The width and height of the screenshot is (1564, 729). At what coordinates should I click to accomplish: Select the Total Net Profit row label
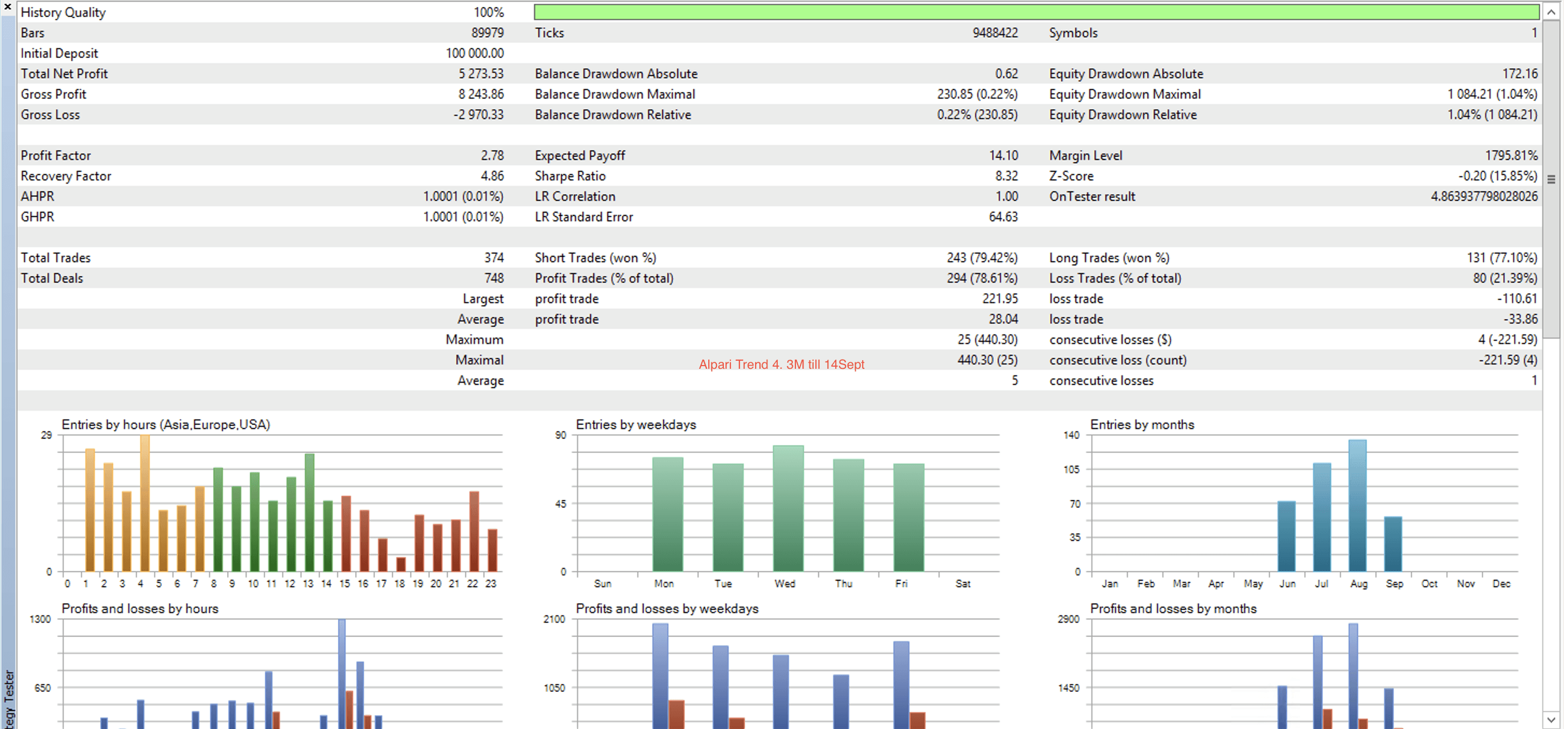65,74
